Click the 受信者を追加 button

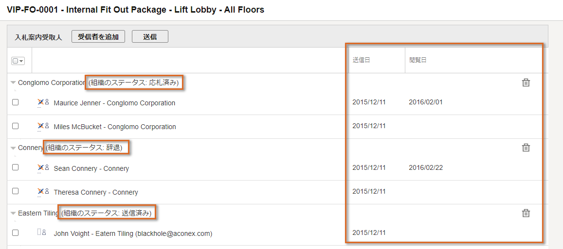tap(98, 36)
